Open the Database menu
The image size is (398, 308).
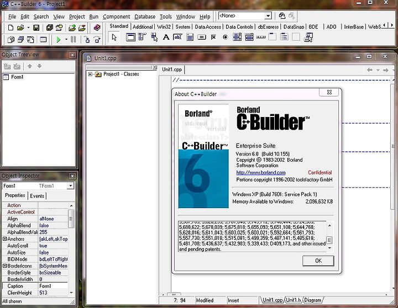click(x=145, y=17)
